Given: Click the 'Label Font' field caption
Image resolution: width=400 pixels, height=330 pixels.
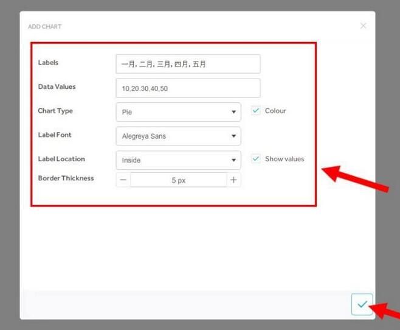Looking at the screenshot, I should click(55, 135).
